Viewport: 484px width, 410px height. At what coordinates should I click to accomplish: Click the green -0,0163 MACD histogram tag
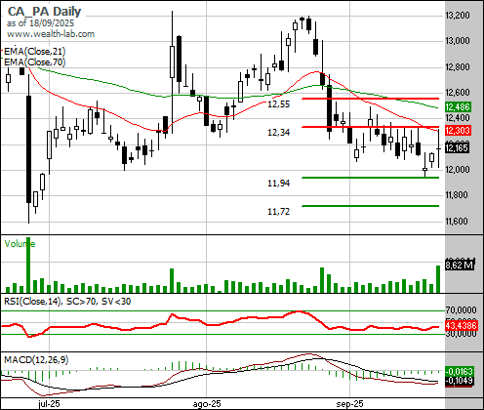pos(460,371)
